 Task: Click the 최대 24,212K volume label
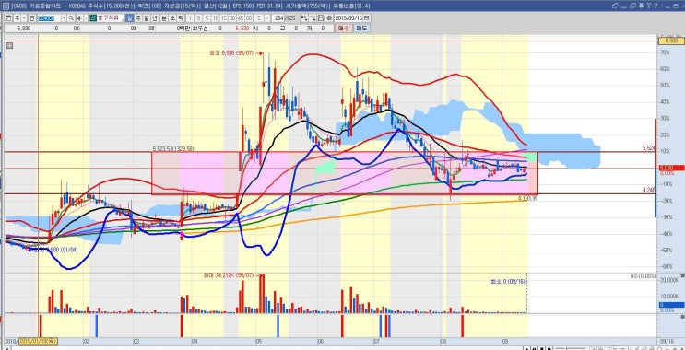(228, 275)
